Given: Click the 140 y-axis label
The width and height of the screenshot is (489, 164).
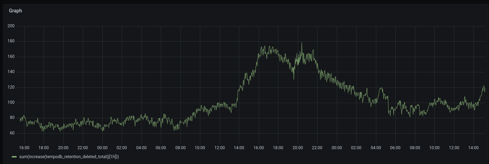Looking at the screenshot, I should click(x=11, y=72).
